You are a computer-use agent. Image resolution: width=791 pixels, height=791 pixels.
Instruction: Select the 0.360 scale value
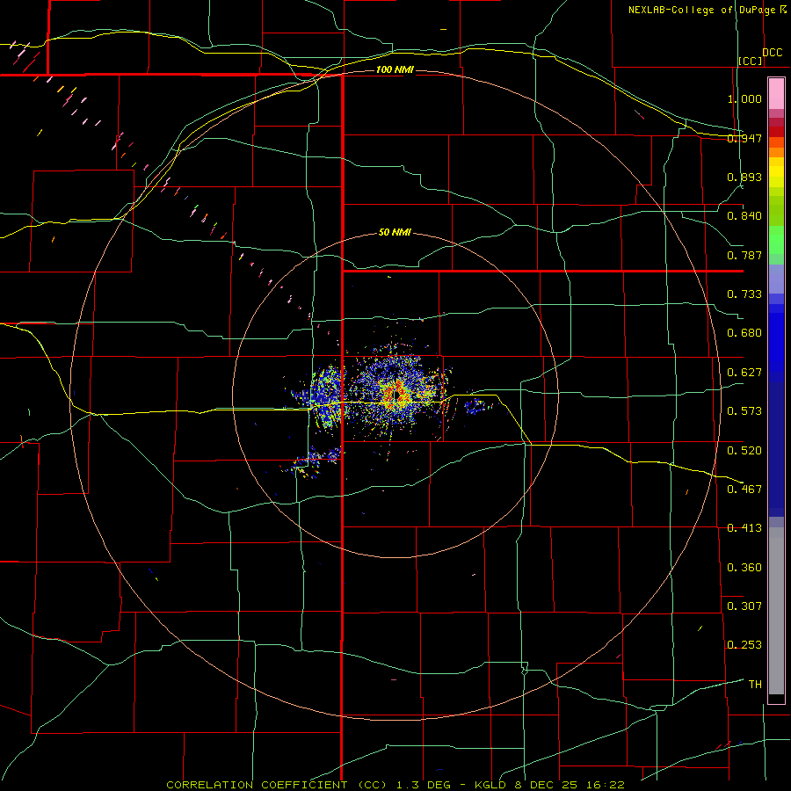744,567
